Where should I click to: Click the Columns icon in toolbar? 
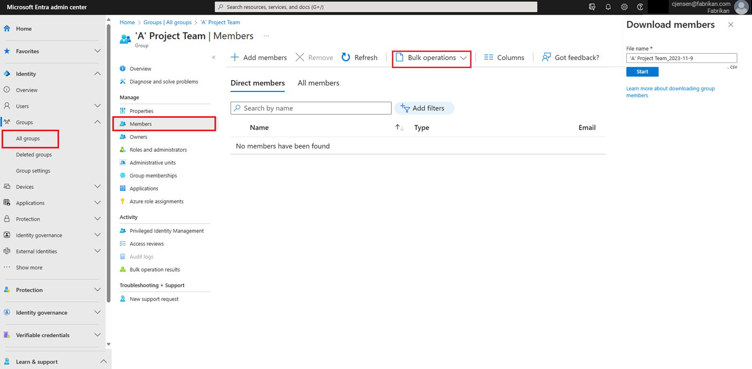pyautogui.click(x=489, y=57)
